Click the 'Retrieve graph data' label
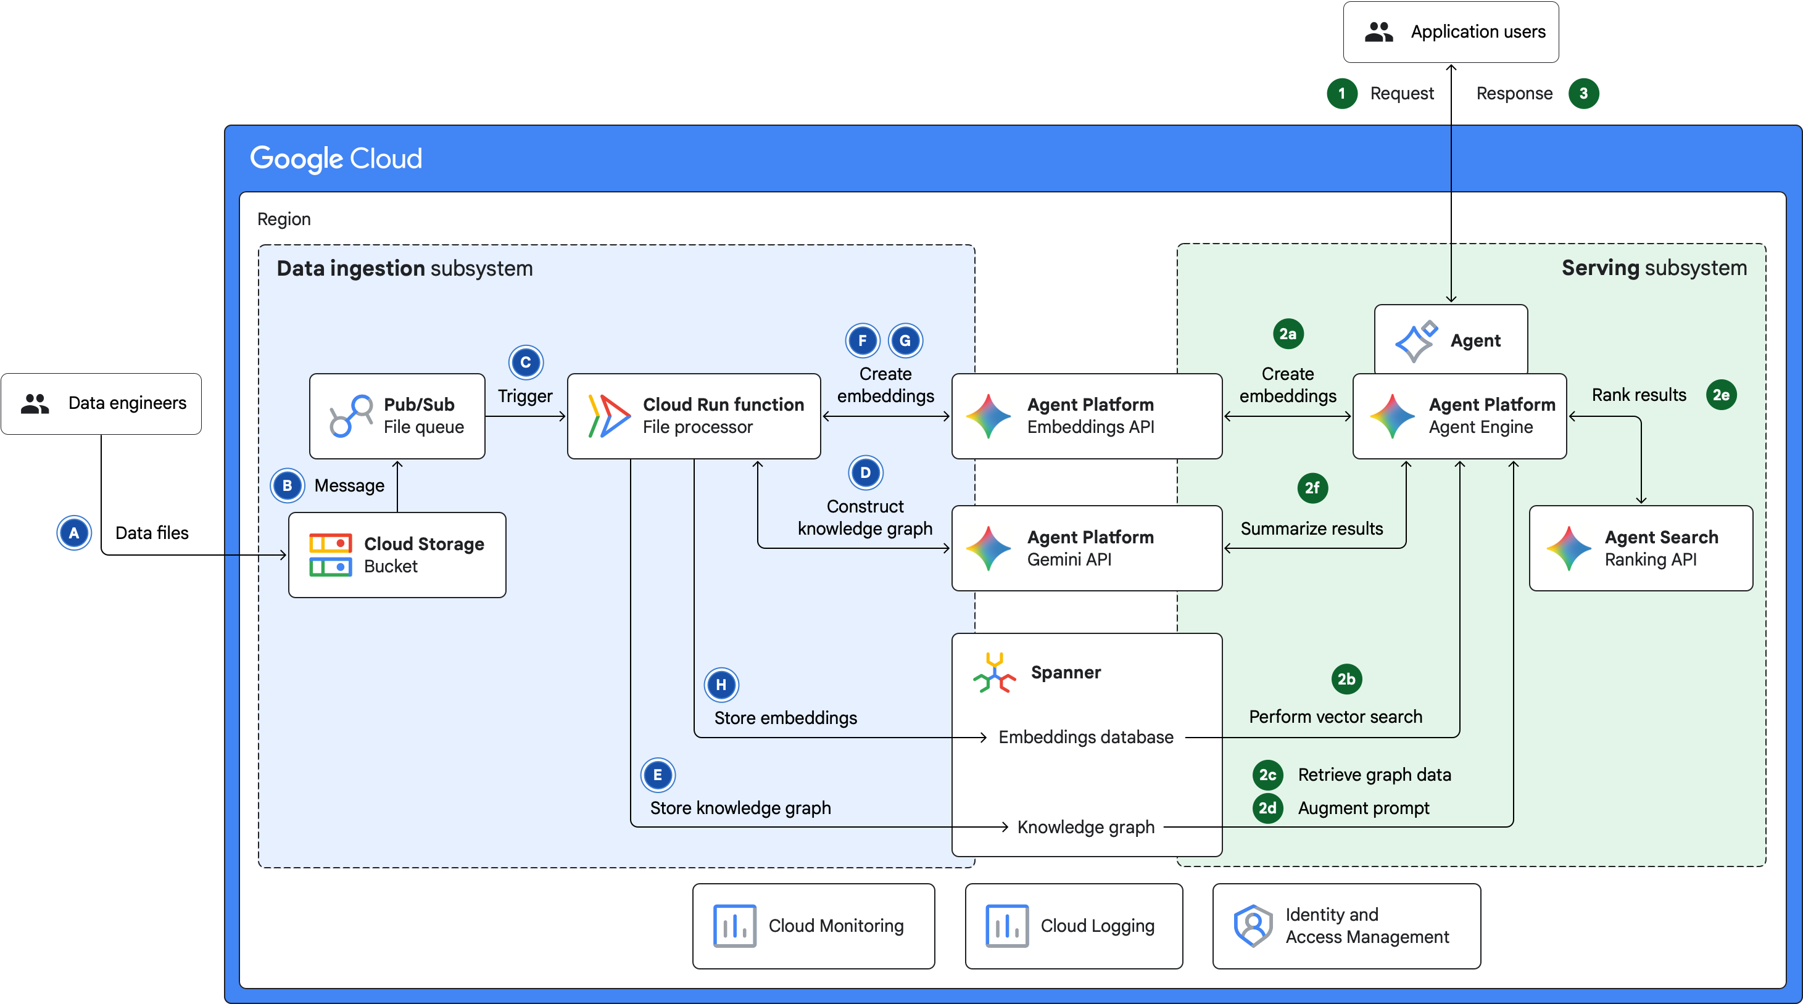The width and height of the screenshot is (1803, 1004). tap(1375, 775)
